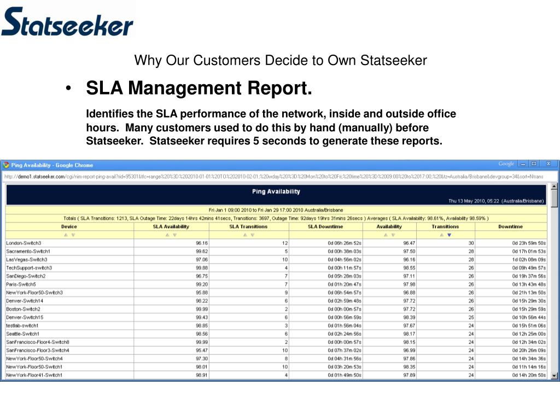Grab the vertical scrollbar thumb
560x420 pixels.
pos(554,198)
